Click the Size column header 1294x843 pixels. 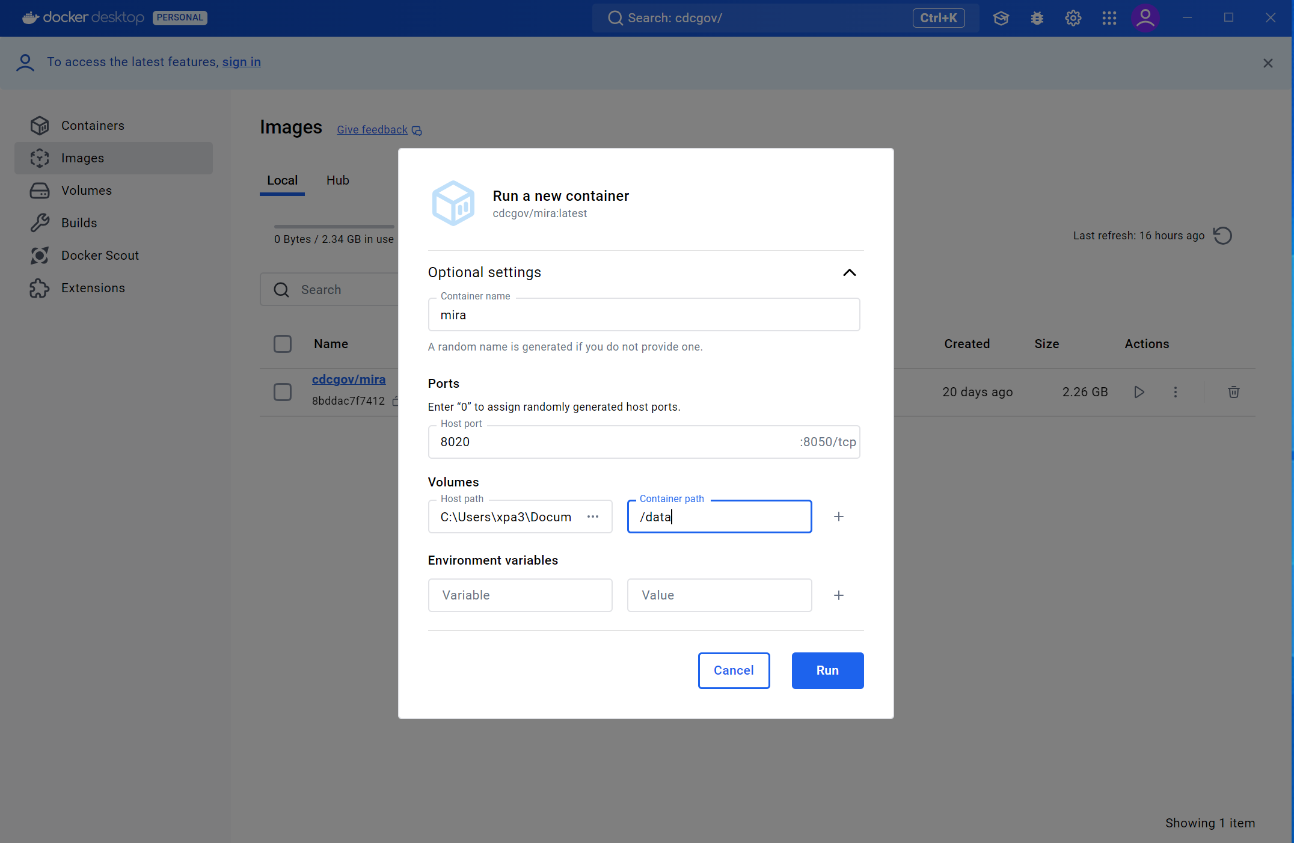tap(1047, 344)
